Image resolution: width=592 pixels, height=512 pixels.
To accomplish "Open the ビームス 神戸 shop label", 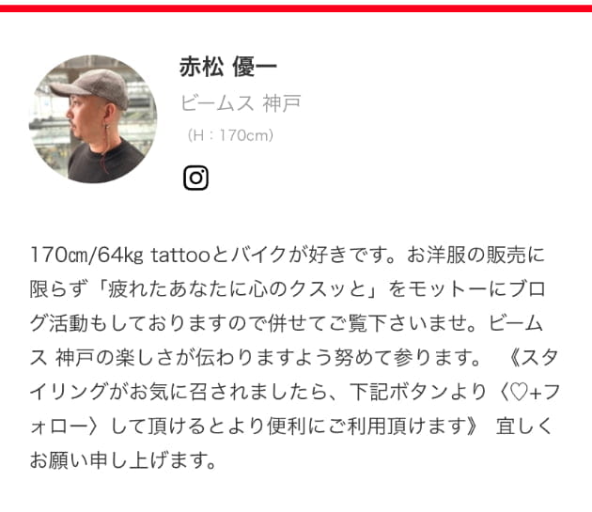I will click(241, 103).
